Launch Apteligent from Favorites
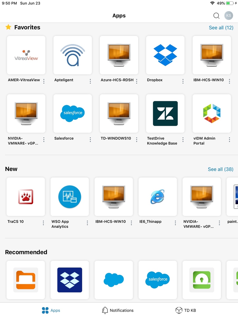This screenshot has width=238, height=318. pyautogui.click(x=72, y=55)
